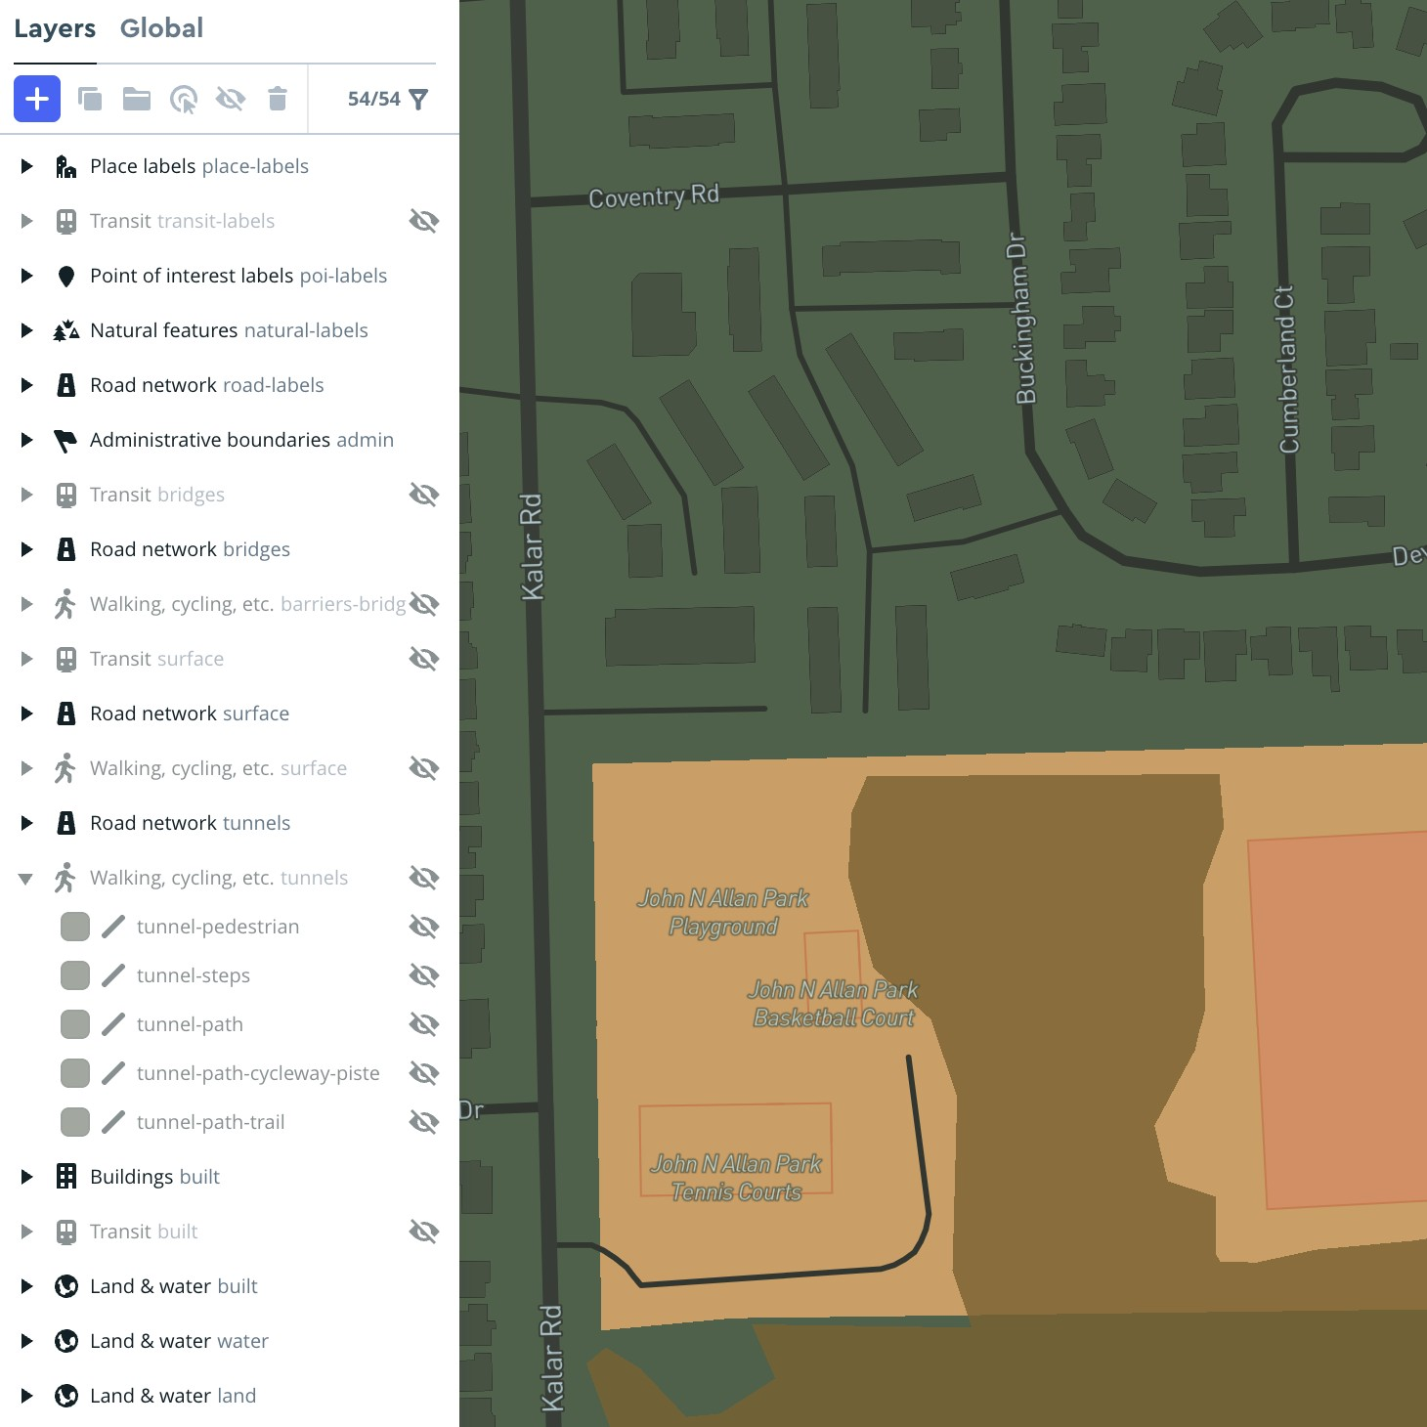Expand the 'Buildings built' group
The width and height of the screenshot is (1427, 1427).
point(25,1176)
